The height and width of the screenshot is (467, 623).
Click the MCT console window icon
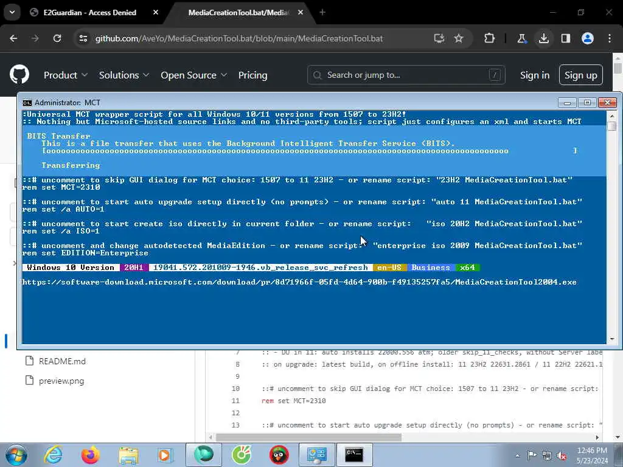(27, 103)
